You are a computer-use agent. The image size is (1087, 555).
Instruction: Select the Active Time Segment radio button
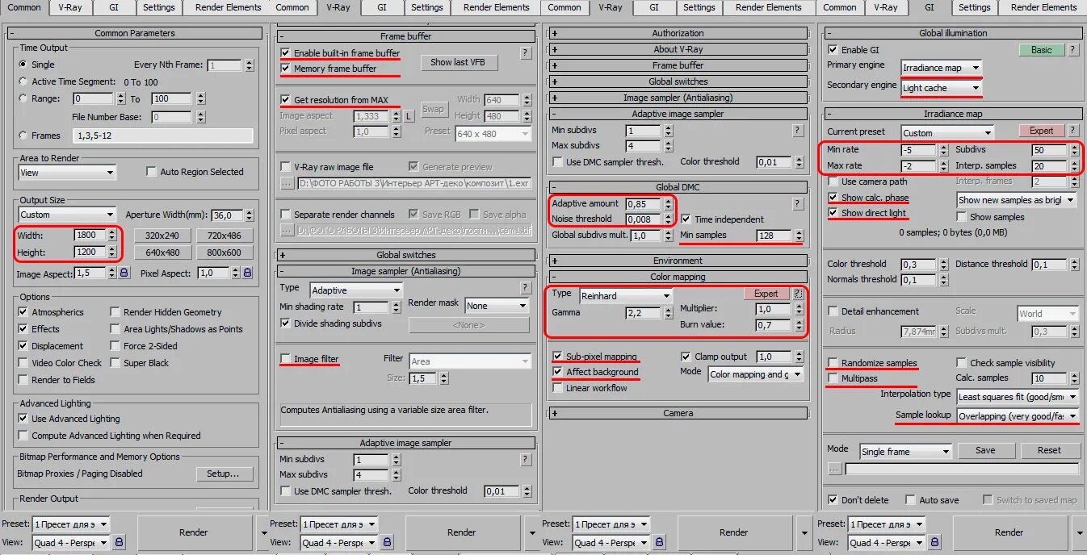point(23,81)
